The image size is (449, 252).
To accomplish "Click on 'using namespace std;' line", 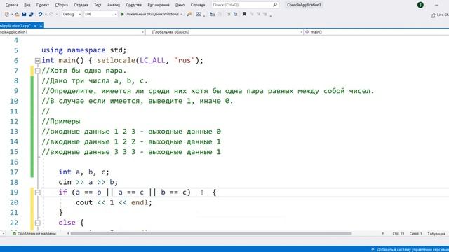I will (x=83, y=50).
